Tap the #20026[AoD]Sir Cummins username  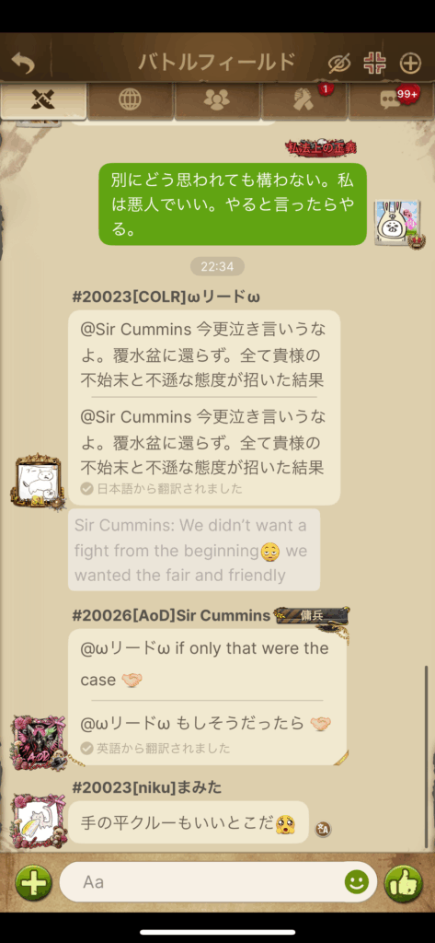(171, 615)
